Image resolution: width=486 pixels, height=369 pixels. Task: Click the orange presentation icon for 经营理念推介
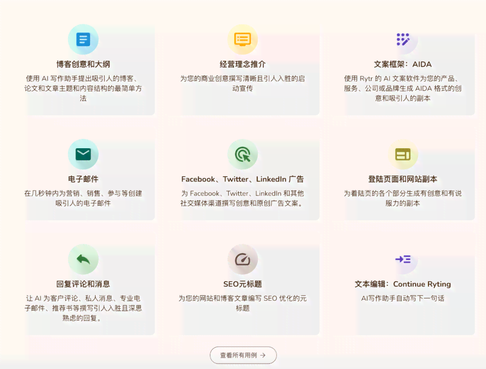(243, 39)
